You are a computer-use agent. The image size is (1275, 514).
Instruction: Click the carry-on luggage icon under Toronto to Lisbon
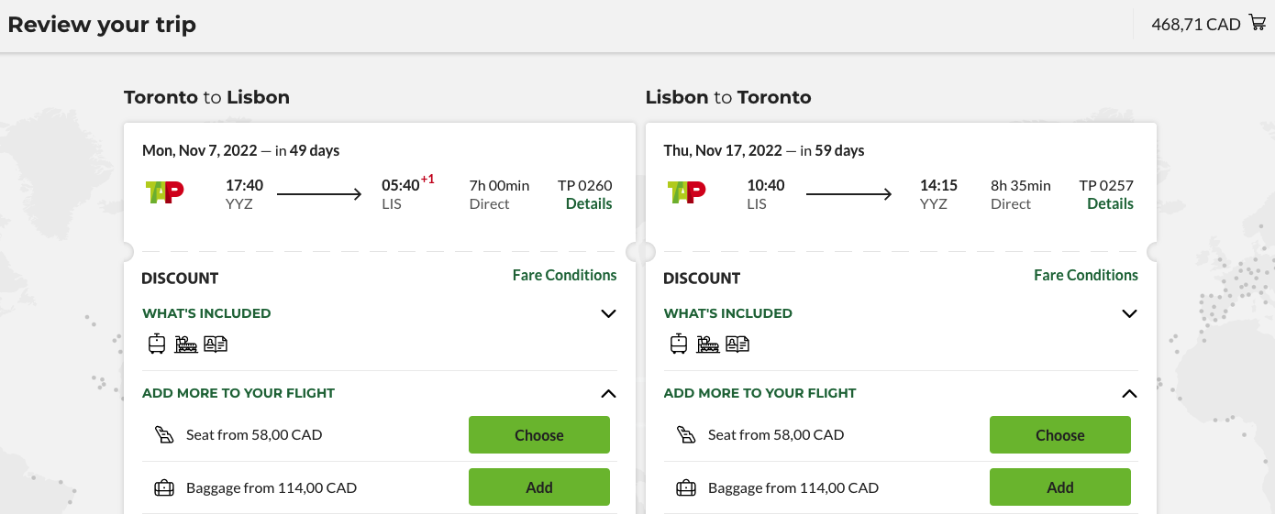click(x=157, y=344)
